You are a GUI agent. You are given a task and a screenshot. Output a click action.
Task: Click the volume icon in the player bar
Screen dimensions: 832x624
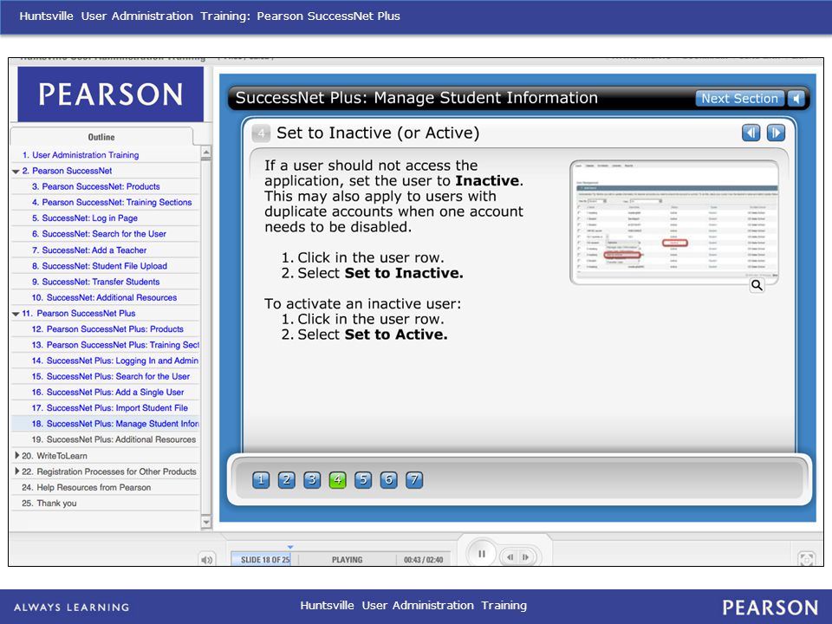[x=207, y=560]
